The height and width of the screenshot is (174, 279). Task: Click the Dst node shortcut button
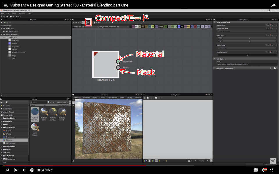tap(153, 27)
